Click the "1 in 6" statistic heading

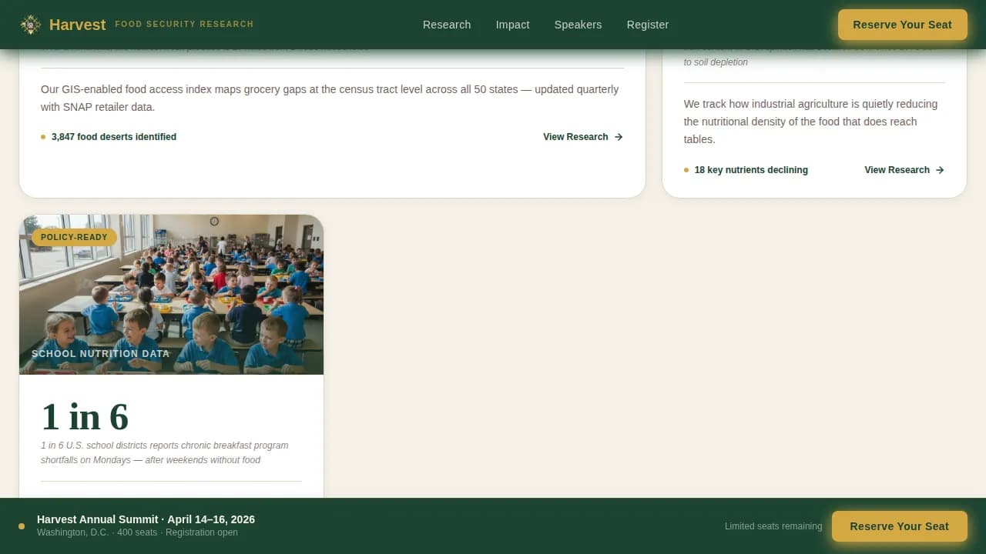(85, 416)
